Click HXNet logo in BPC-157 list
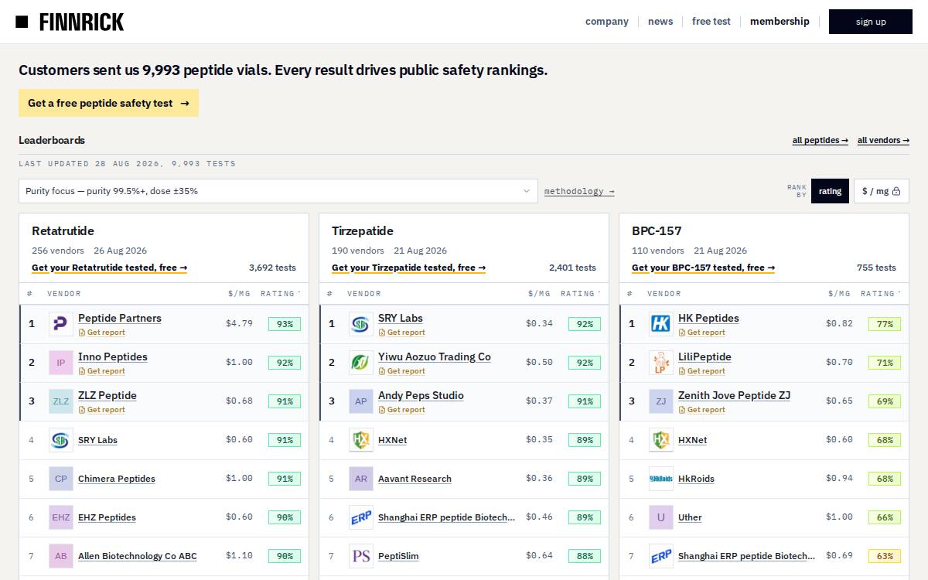The image size is (928, 580). point(661,440)
